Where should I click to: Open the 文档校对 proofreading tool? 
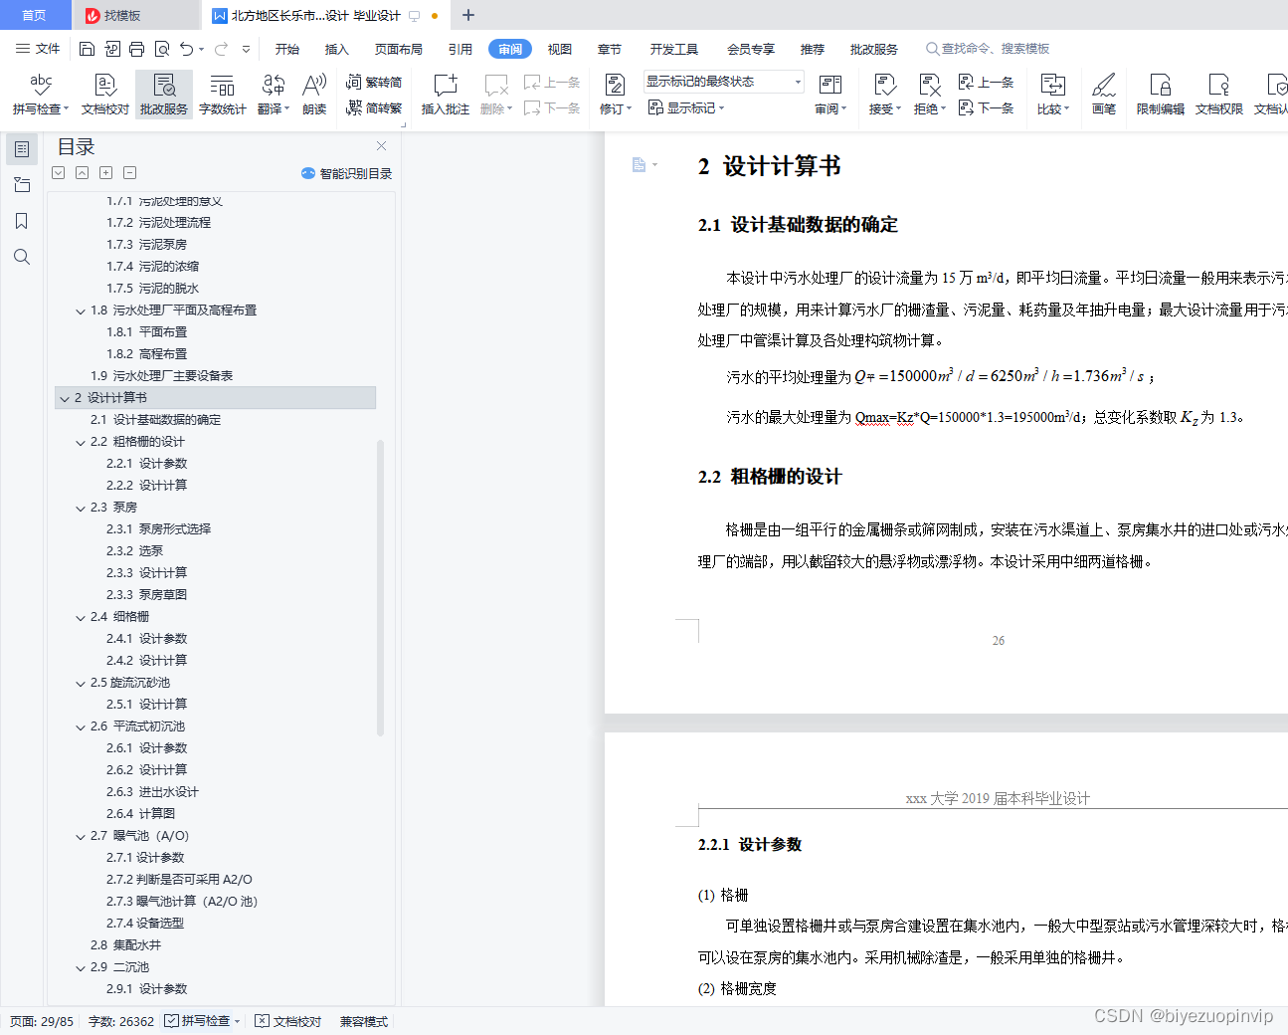pos(103,95)
